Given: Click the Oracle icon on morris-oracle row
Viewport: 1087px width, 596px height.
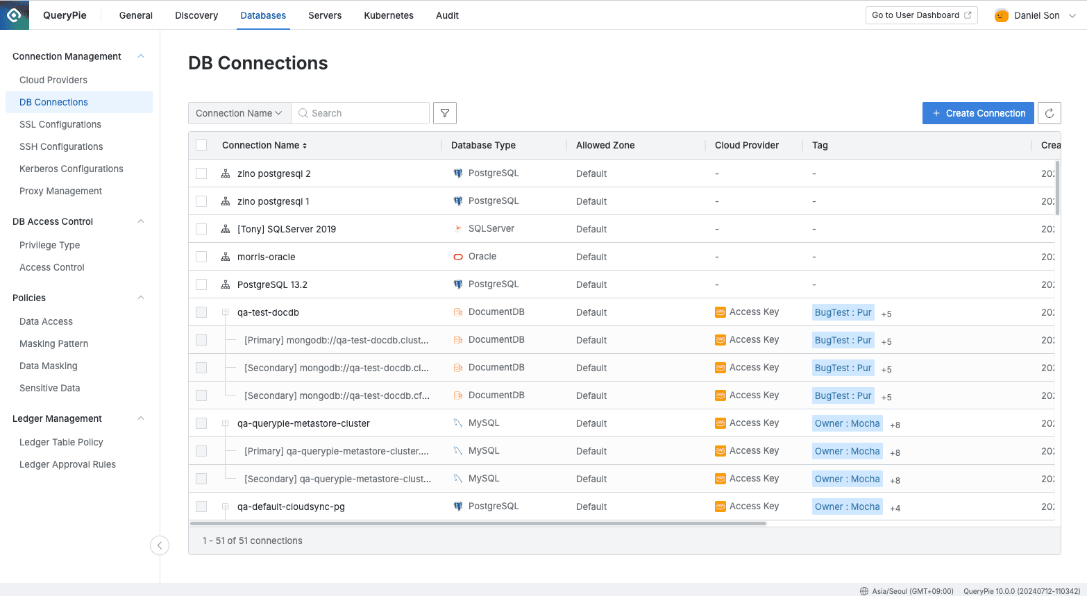Looking at the screenshot, I should (x=458, y=256).
